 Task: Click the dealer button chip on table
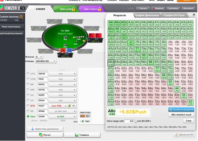[x=84, y=41]
